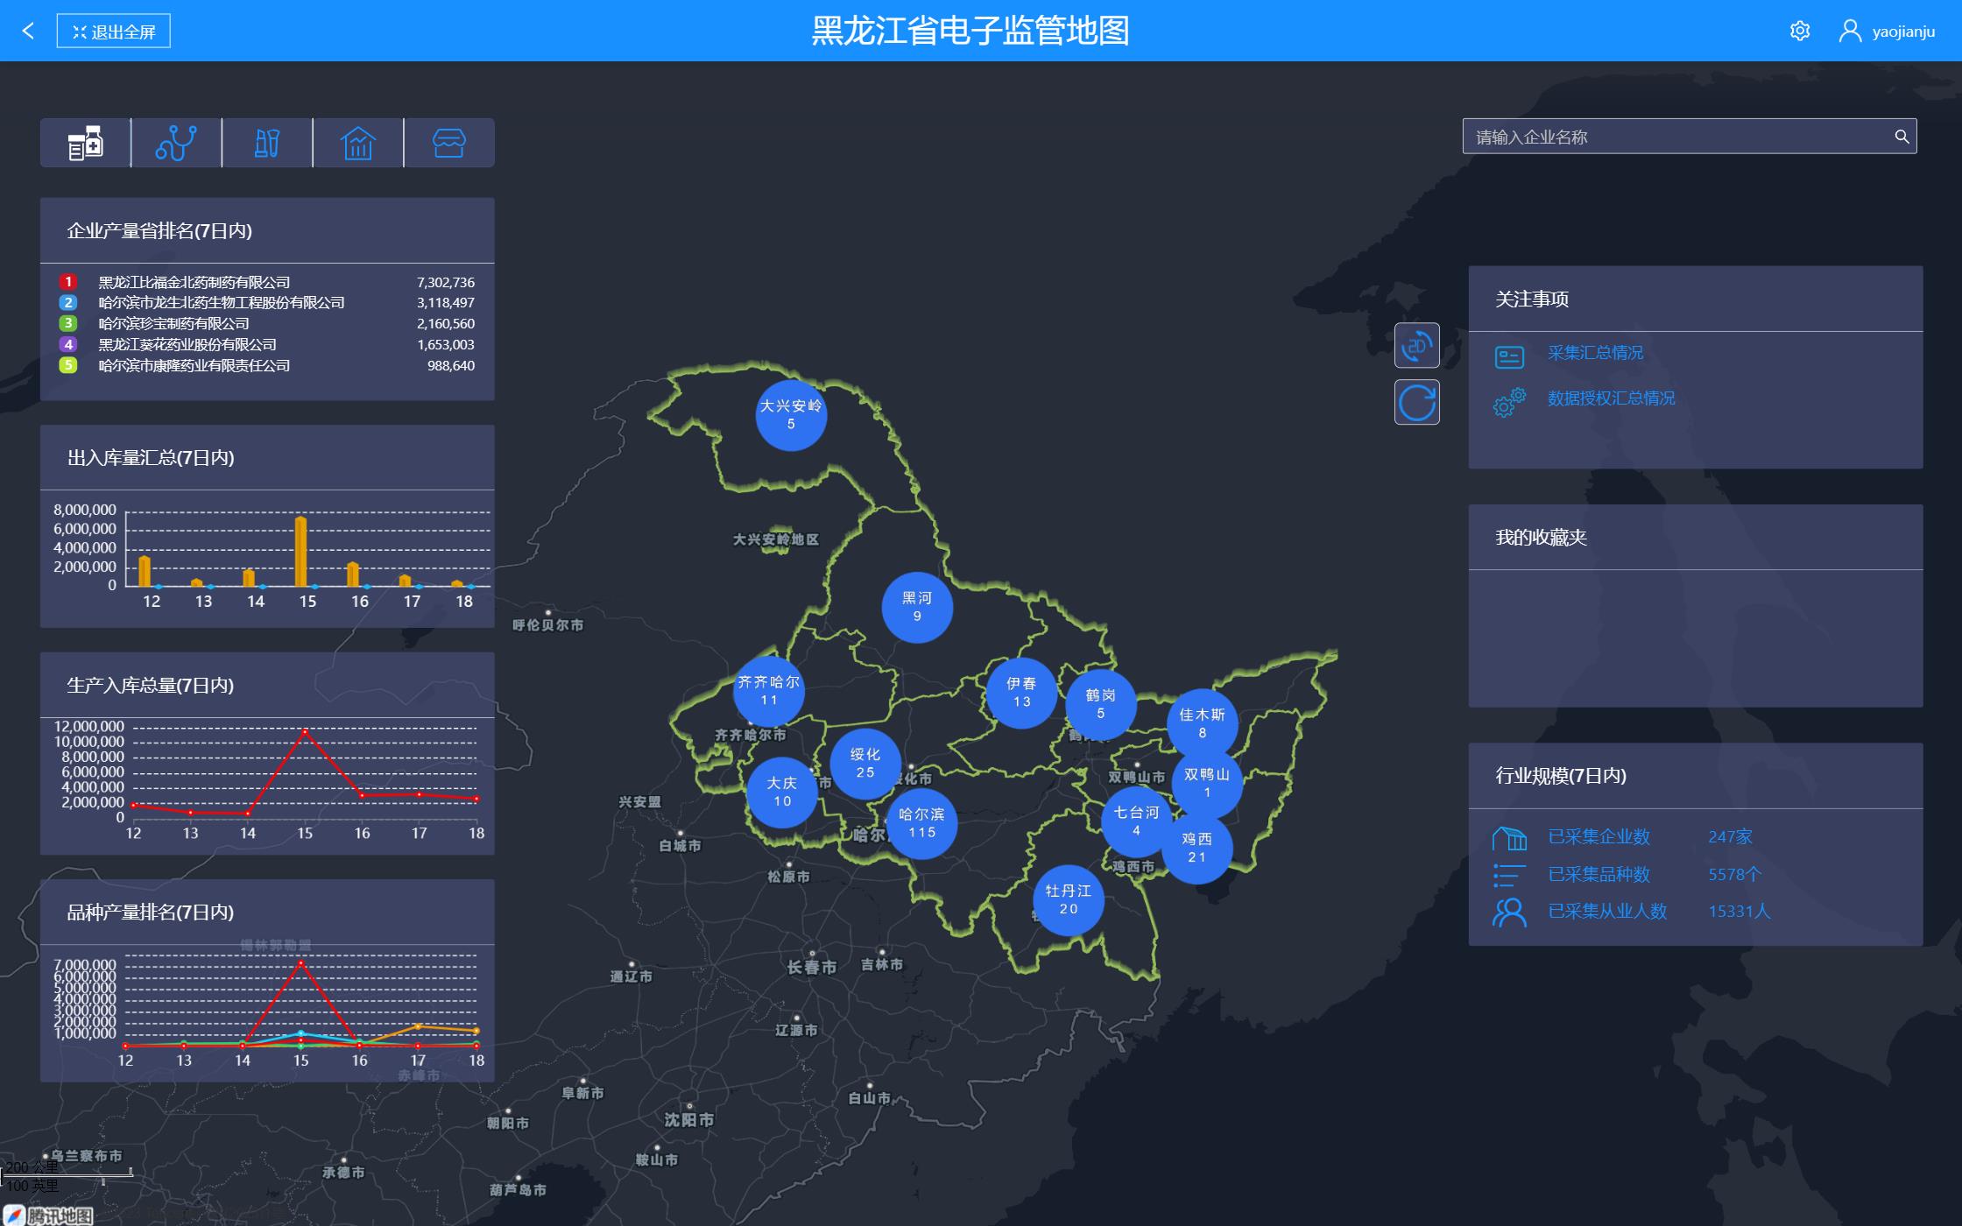Viewport: 1962px width, 1226px height.
Task: Select the medicine bottle category tab
Action: 86,143
